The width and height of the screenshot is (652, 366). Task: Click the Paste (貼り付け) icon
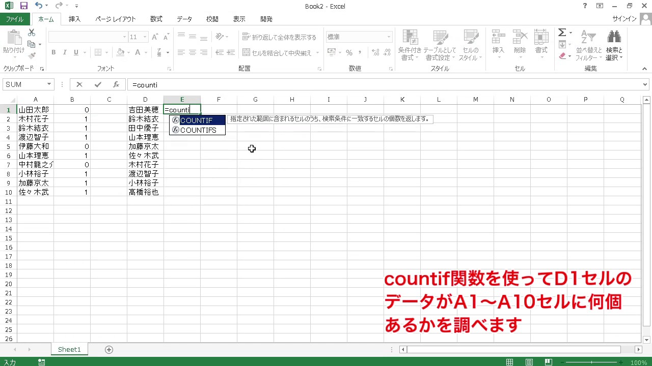[13, 38]
